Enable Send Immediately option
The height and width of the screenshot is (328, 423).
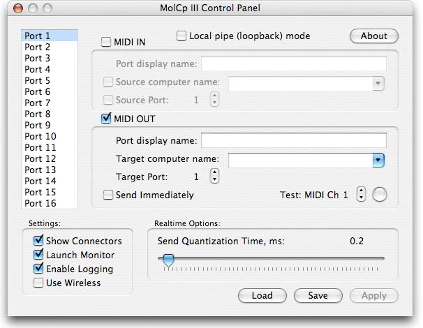tap(108, 195)
